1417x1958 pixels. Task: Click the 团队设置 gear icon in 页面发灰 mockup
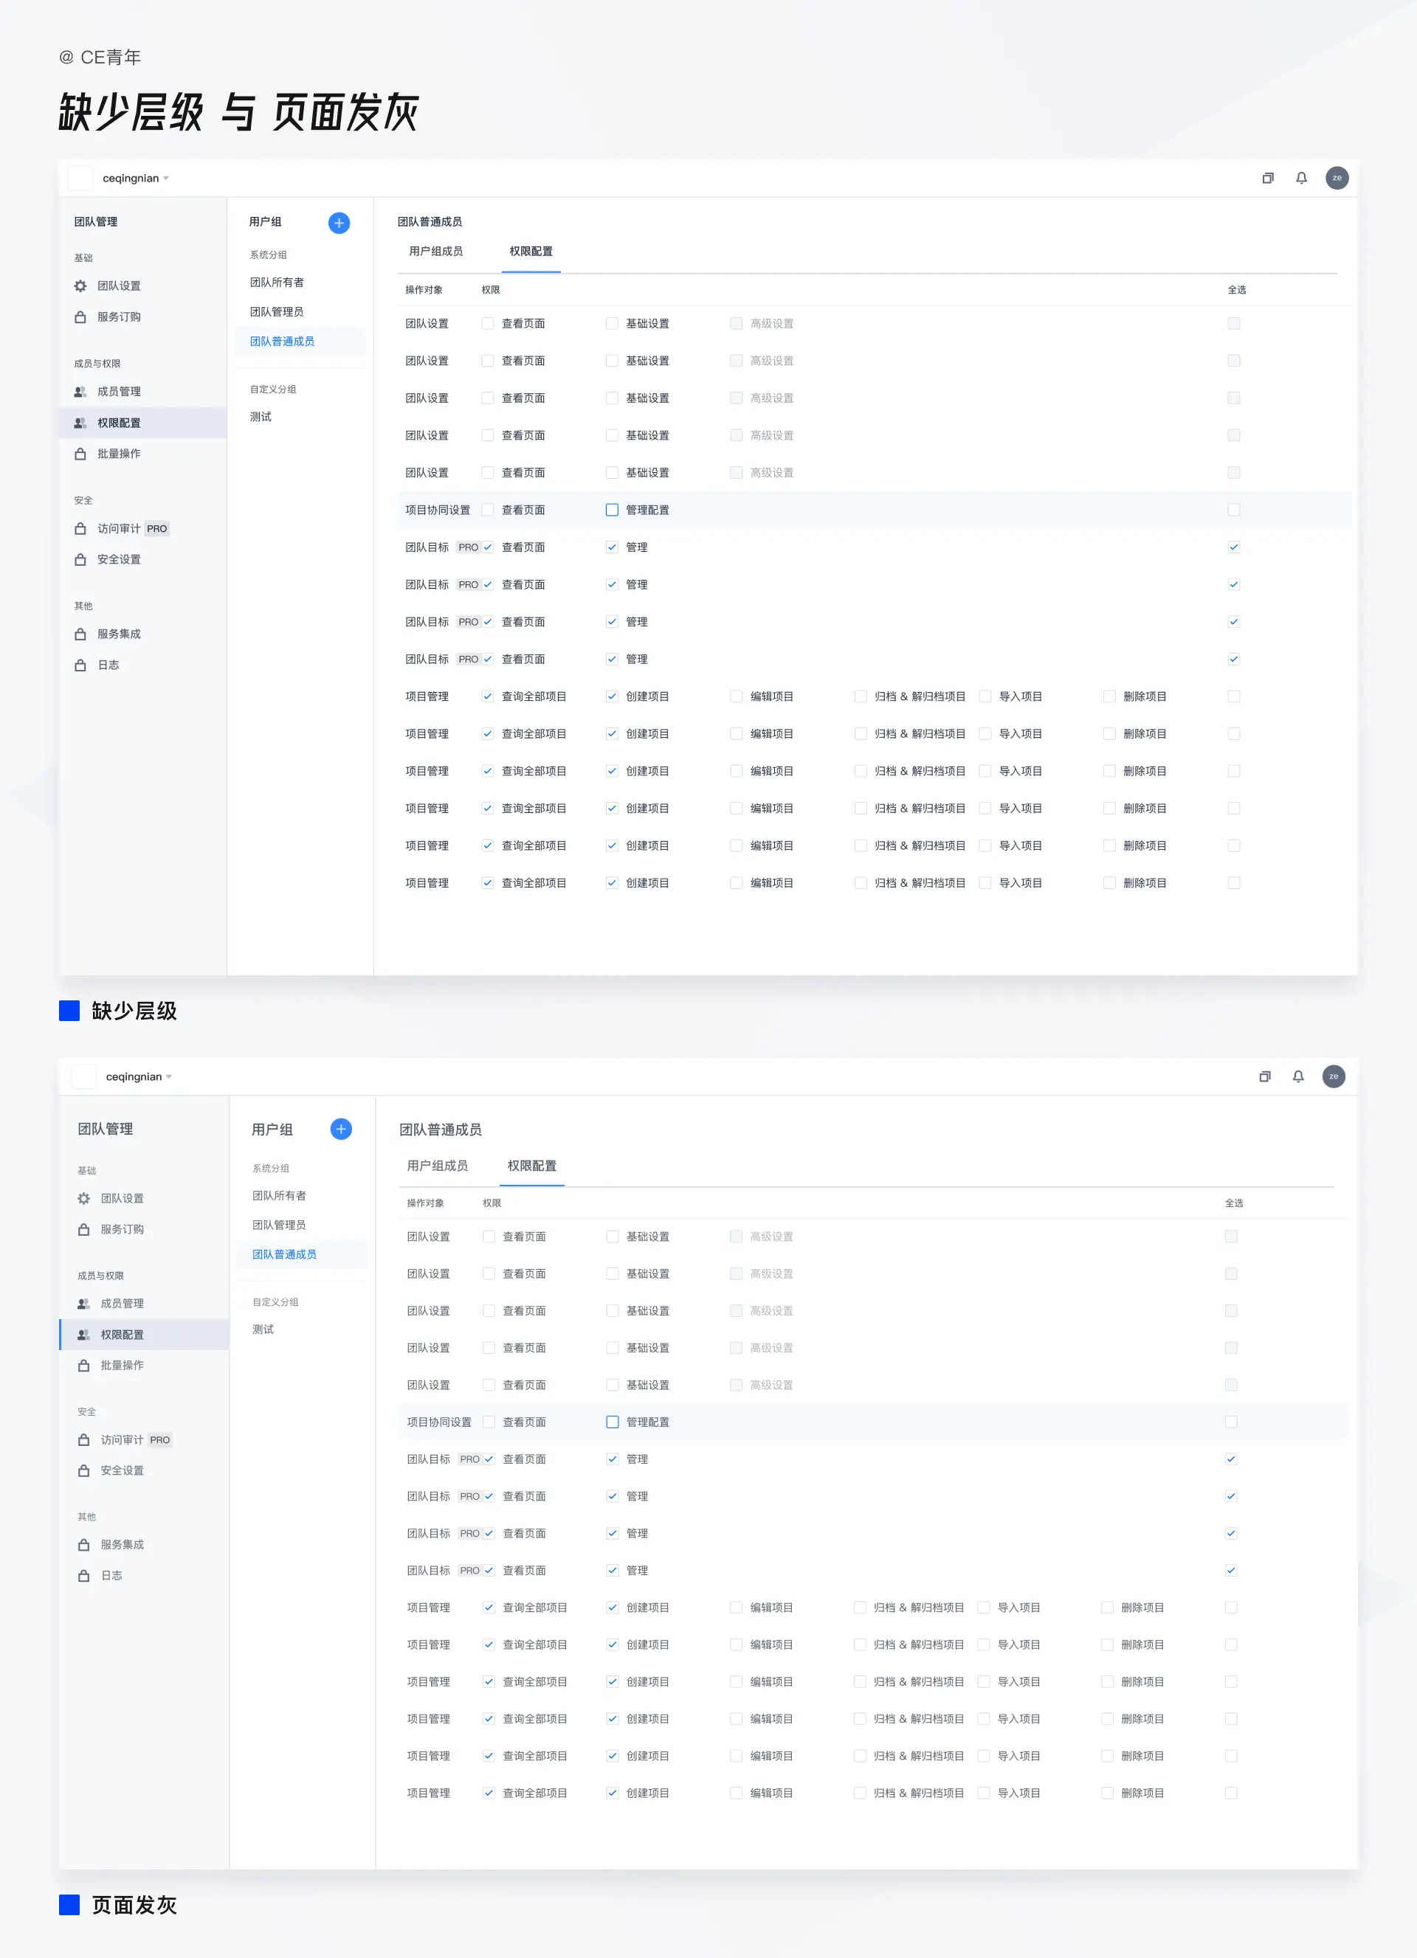pos(83,1198)
